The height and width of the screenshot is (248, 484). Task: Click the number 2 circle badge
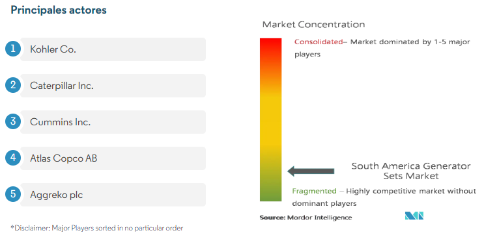point(13,85)
